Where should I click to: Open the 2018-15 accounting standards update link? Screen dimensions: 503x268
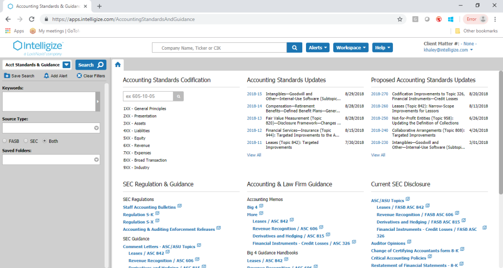254,94
